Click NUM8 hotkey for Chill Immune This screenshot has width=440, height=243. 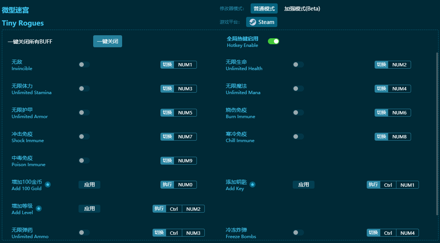(x=399, y=137)
